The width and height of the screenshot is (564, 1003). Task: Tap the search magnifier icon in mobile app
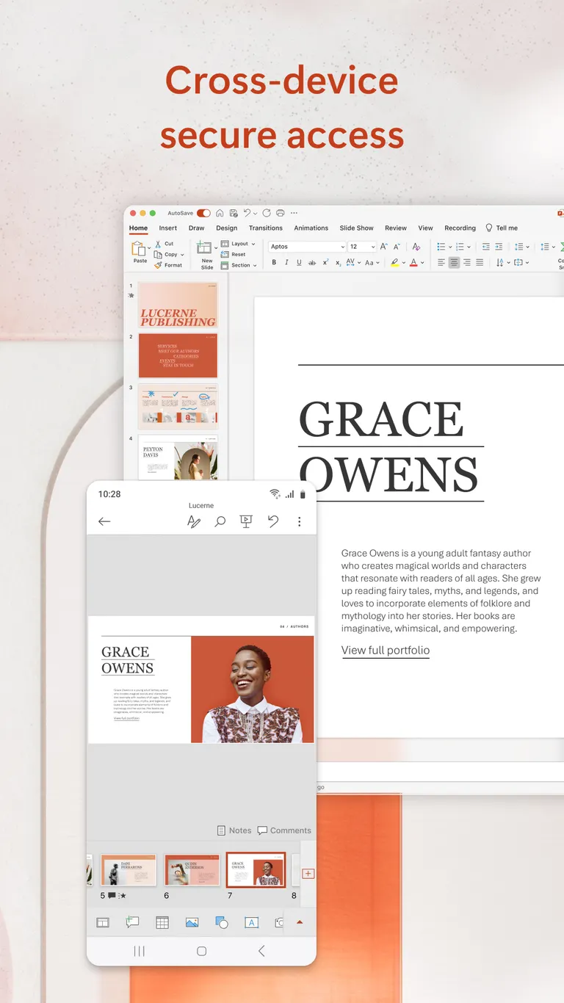point(220,521)
